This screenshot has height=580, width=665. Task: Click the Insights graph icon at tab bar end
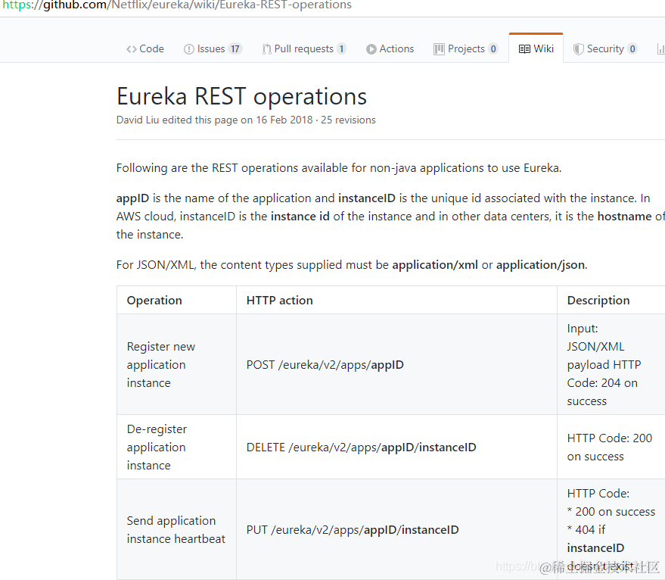(x=660, y=49)
